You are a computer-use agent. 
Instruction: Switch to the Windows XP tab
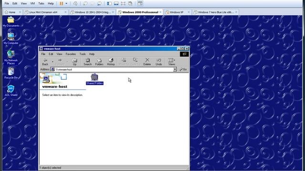[x=176, y=12]
